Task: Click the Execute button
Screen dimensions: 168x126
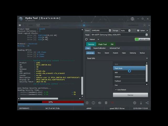Action: click(130, 95)
